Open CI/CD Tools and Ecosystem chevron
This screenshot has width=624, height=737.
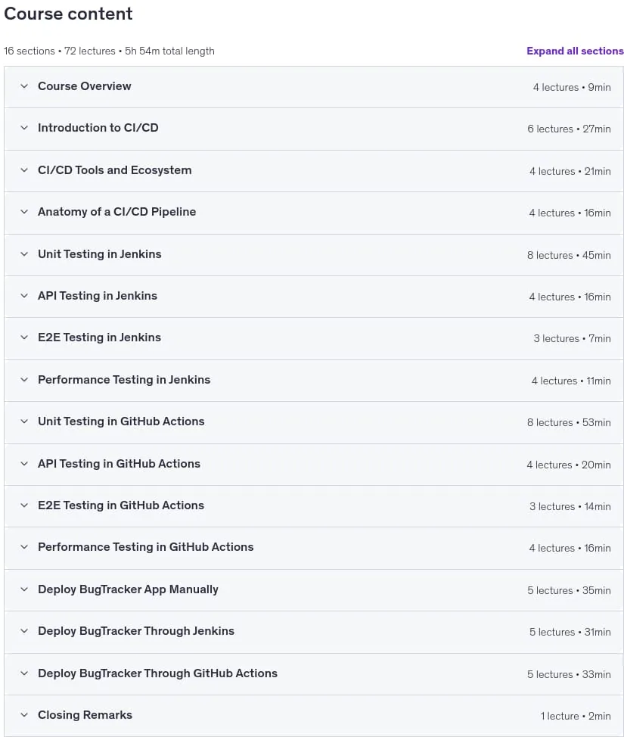(x=24, y=170)
